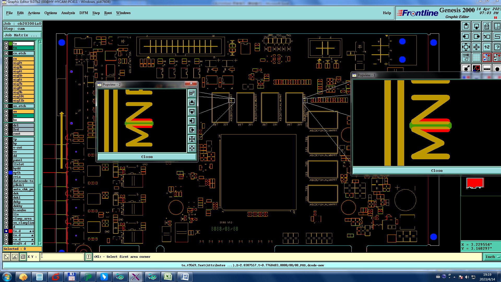This screenshot has width=501, height=282.
Task: Toggle the checkbox for layer 'sig6t'
Action: pos(6,80)
